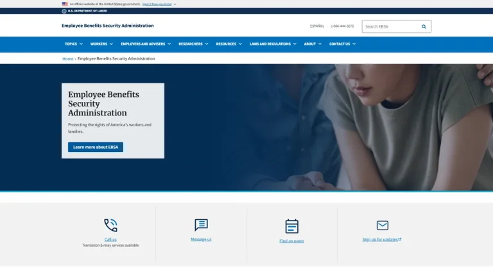Open the Find an event link

pyautogui.click(x=291, y=241)
